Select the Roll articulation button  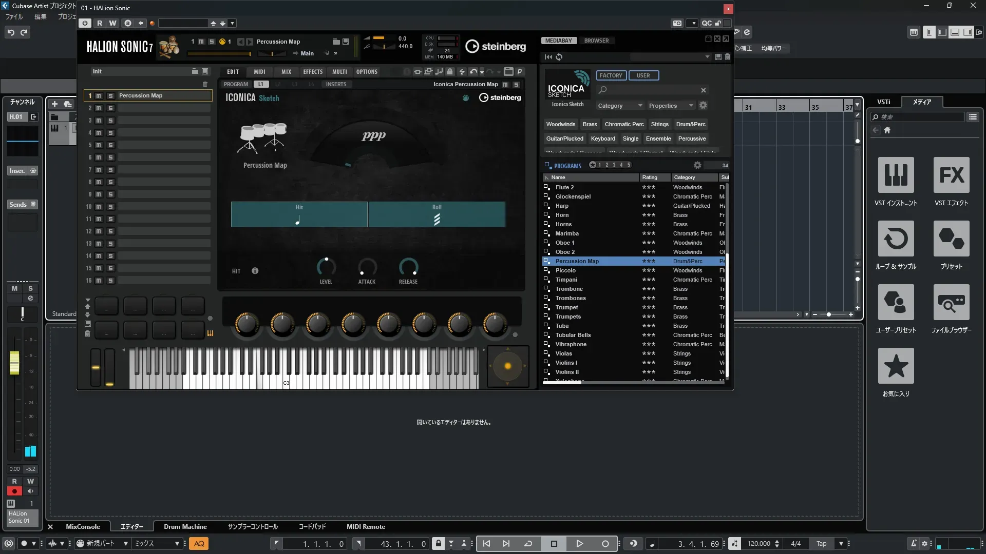pyautogui.click(x=437, y=214)
